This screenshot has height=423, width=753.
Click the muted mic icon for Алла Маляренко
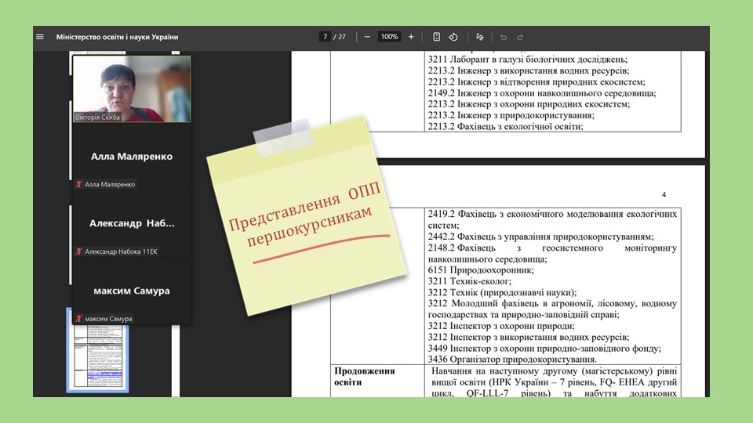click(79, 185)
